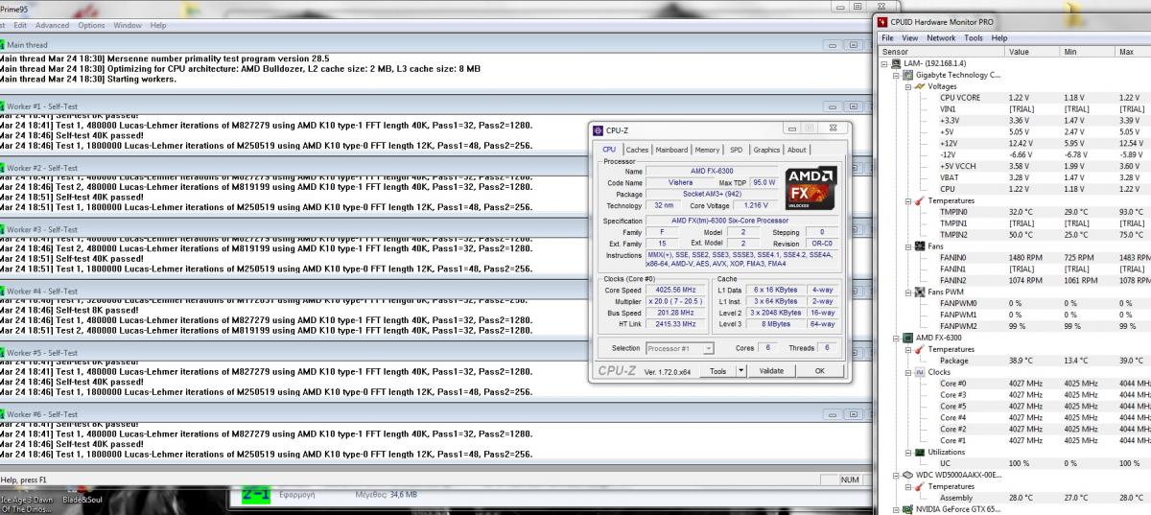Click the LAM- computer icon in HWMonitor
The height and width of the screenshot is (515, 1151).
[x=897, y=63]
